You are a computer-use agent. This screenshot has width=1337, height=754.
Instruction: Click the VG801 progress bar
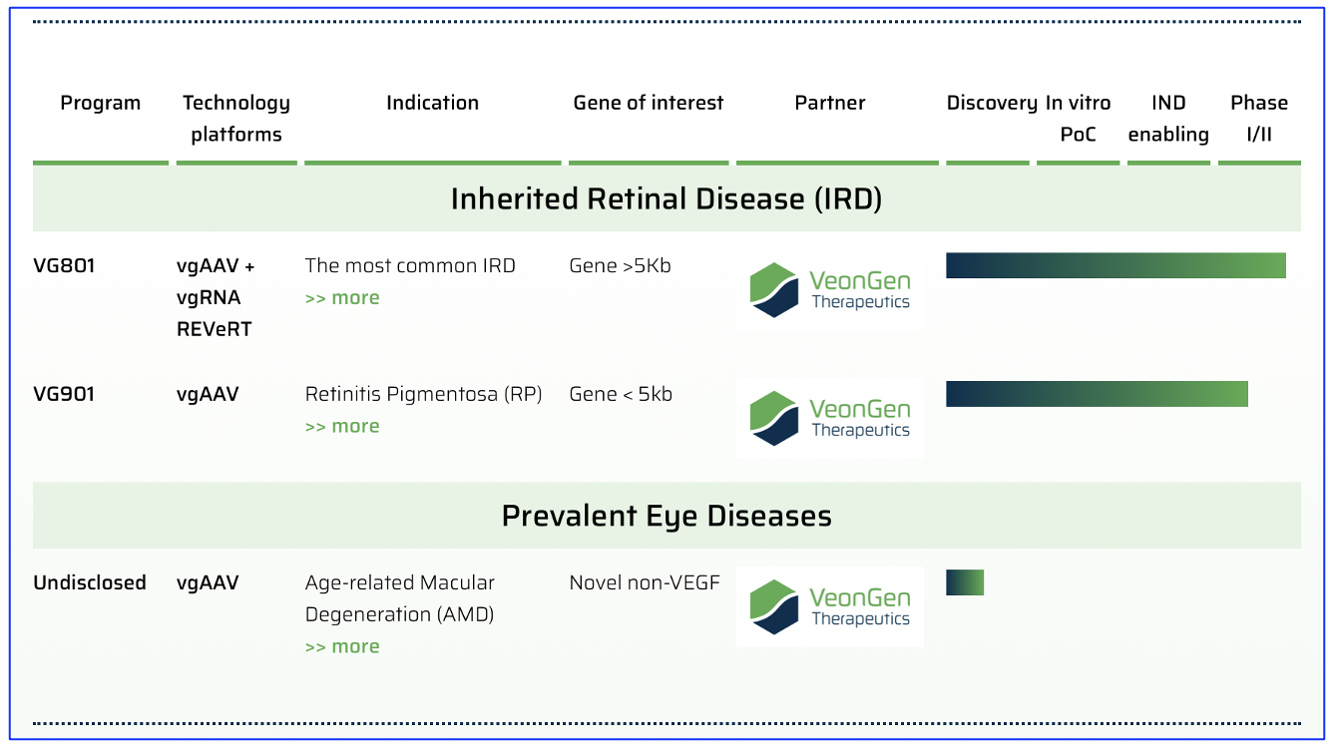[x=1115, y=265]
